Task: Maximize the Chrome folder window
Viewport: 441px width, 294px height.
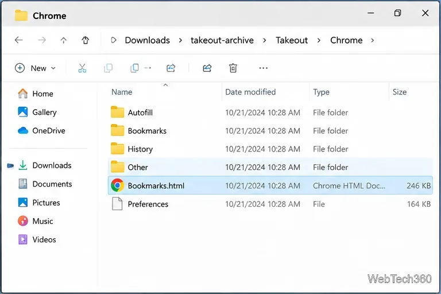Action: (x=397, y=13)
